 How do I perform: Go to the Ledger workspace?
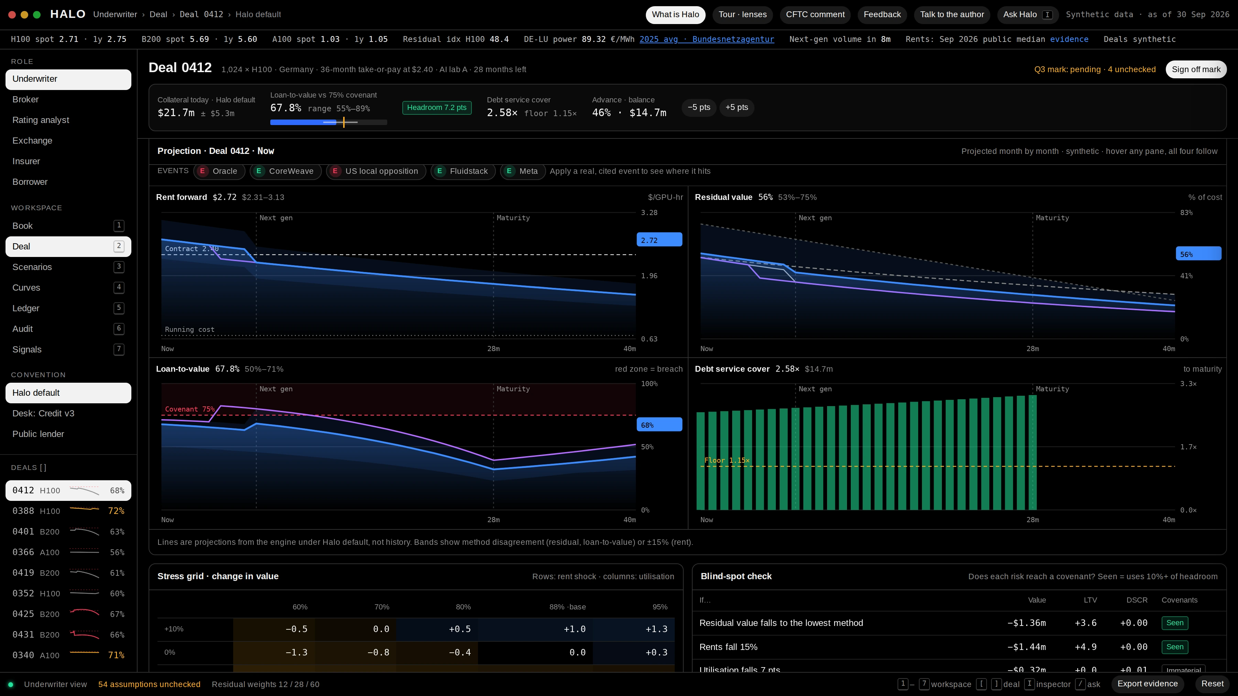tap(68, 308)
